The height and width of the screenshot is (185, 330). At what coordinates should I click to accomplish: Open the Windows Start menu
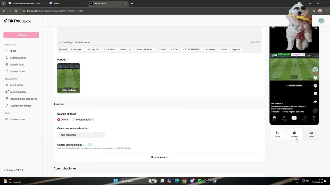(x=115, y=181)
